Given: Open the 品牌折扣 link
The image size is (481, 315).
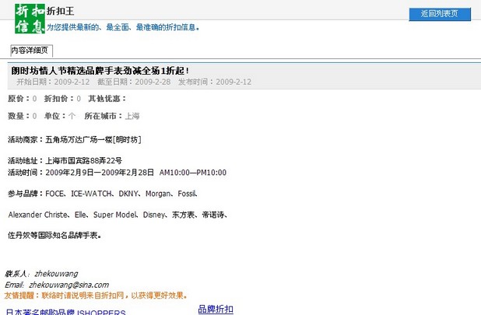Looking at the screenshot, I should pyautogui.click(x=216, y=309).
